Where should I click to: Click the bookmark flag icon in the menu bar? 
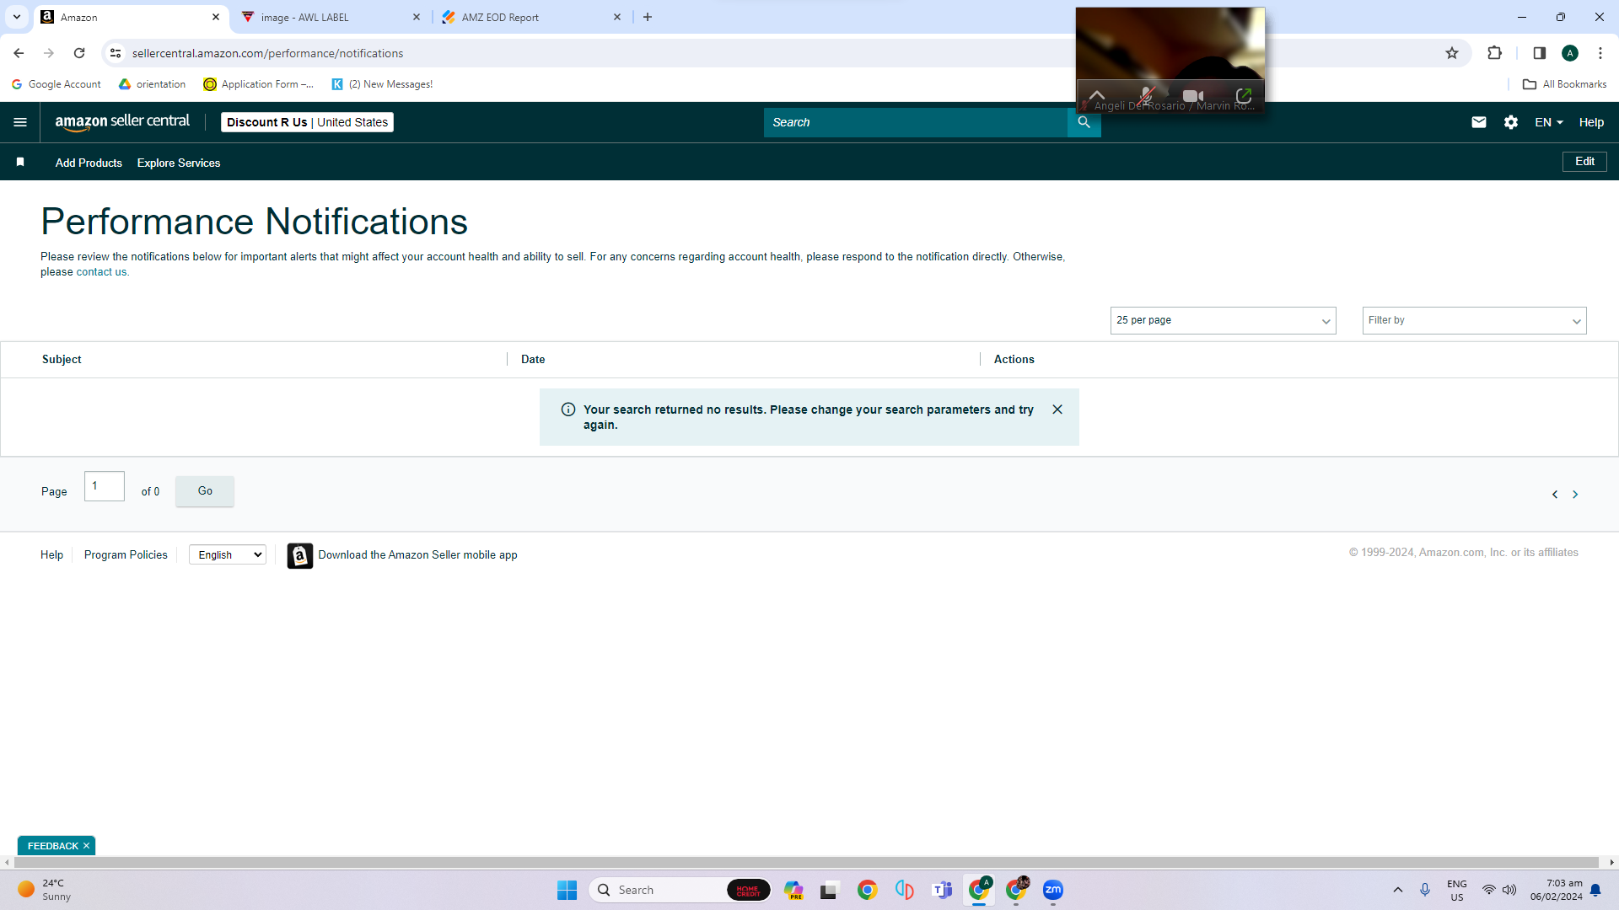(20, 162)
